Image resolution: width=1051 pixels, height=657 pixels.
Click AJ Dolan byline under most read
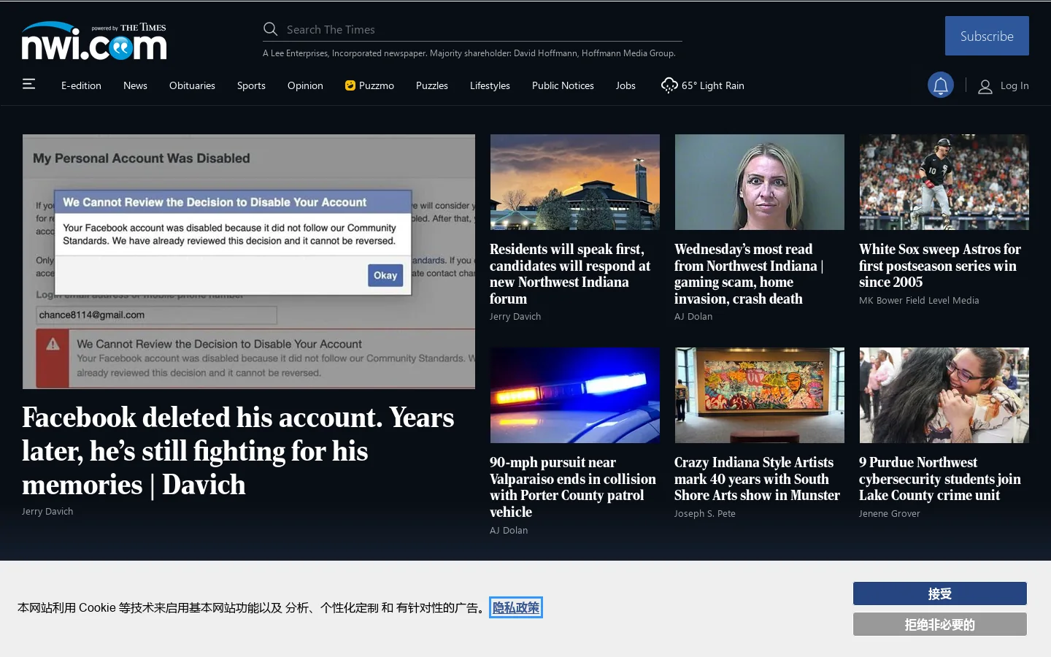point(693,317)
